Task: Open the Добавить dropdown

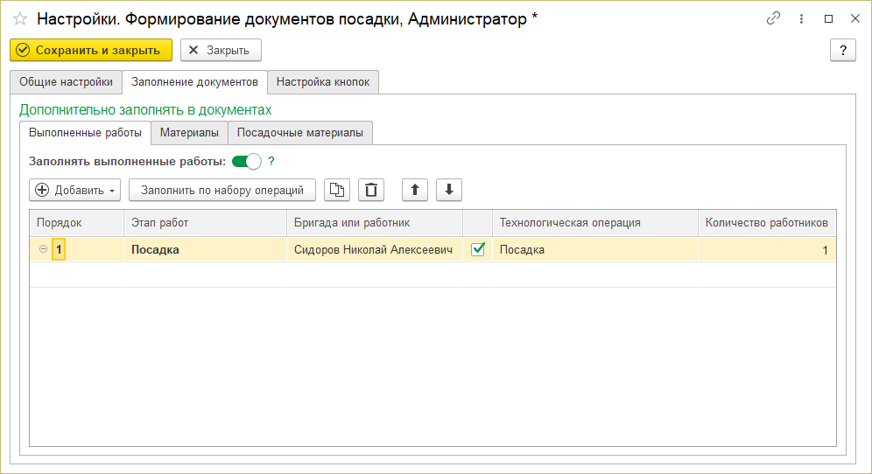Action: tap(75, 190)
